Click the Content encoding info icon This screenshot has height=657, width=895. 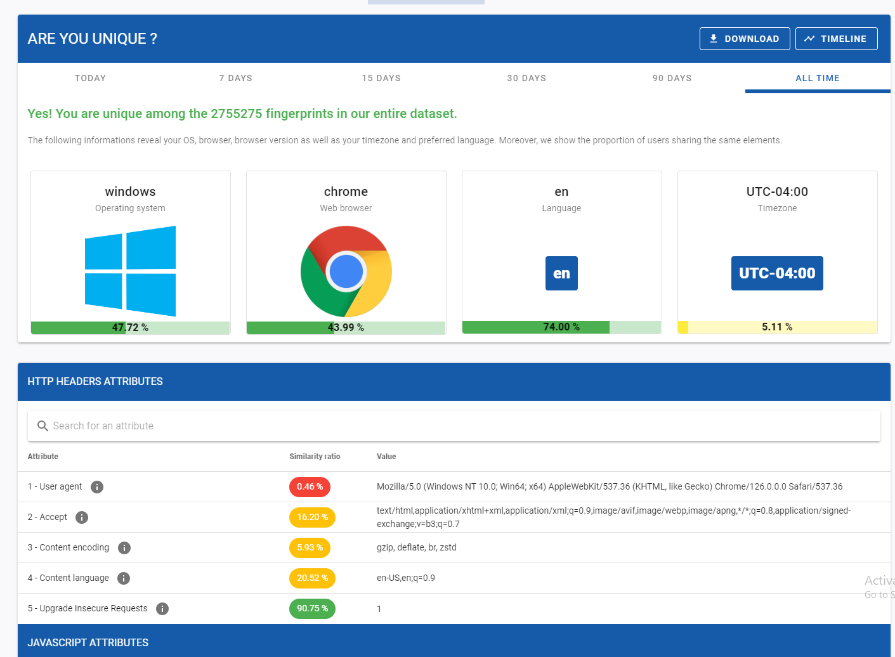124,548
